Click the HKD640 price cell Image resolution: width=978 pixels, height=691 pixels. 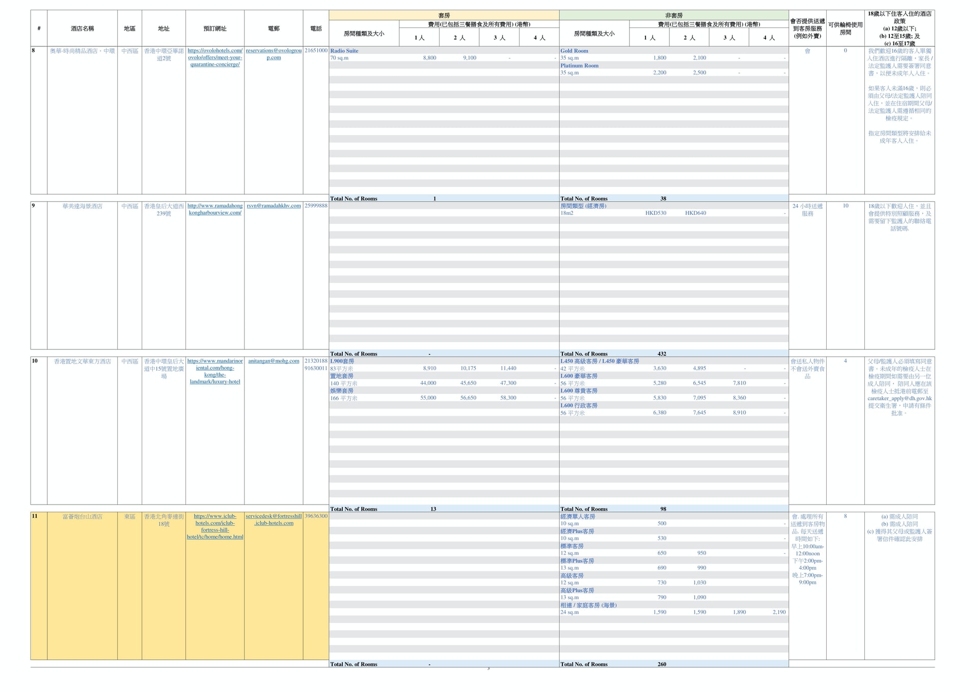tap(695, 213)
